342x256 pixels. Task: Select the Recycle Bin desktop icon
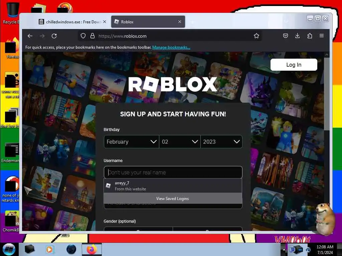tap(11, 13)
